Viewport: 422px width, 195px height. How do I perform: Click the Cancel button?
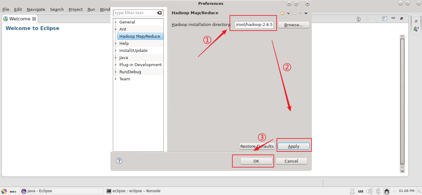point(291,161)
